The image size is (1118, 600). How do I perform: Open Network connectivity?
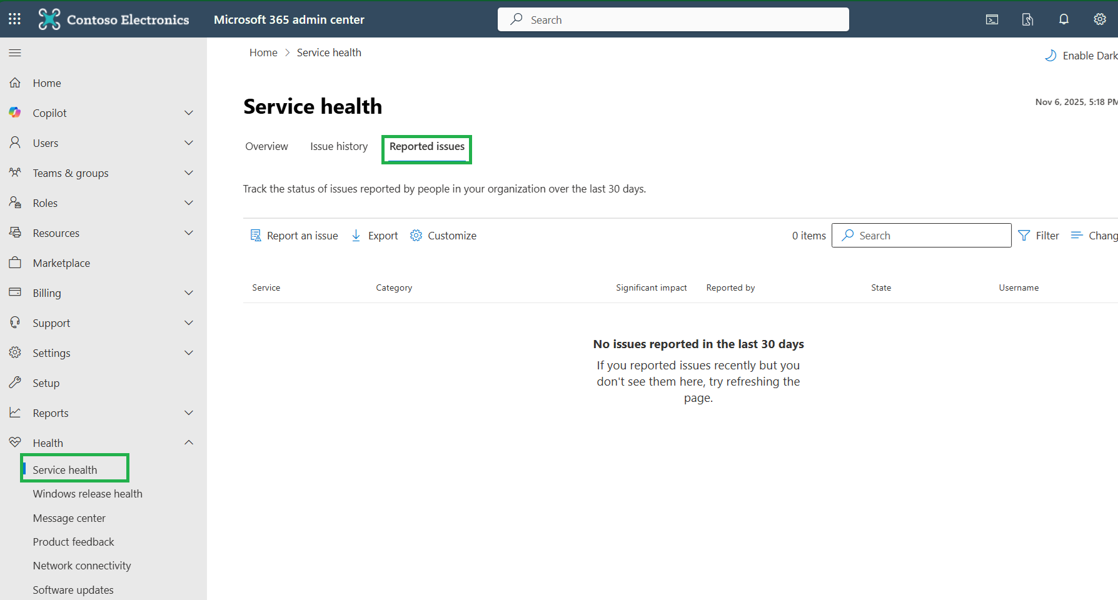point(82,566)
